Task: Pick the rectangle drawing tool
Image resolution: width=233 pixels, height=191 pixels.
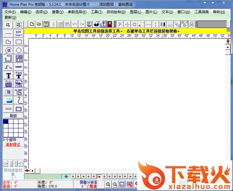Action: [19, 42]
